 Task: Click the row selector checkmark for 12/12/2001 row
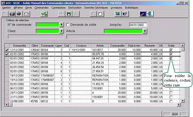(7, 50)
